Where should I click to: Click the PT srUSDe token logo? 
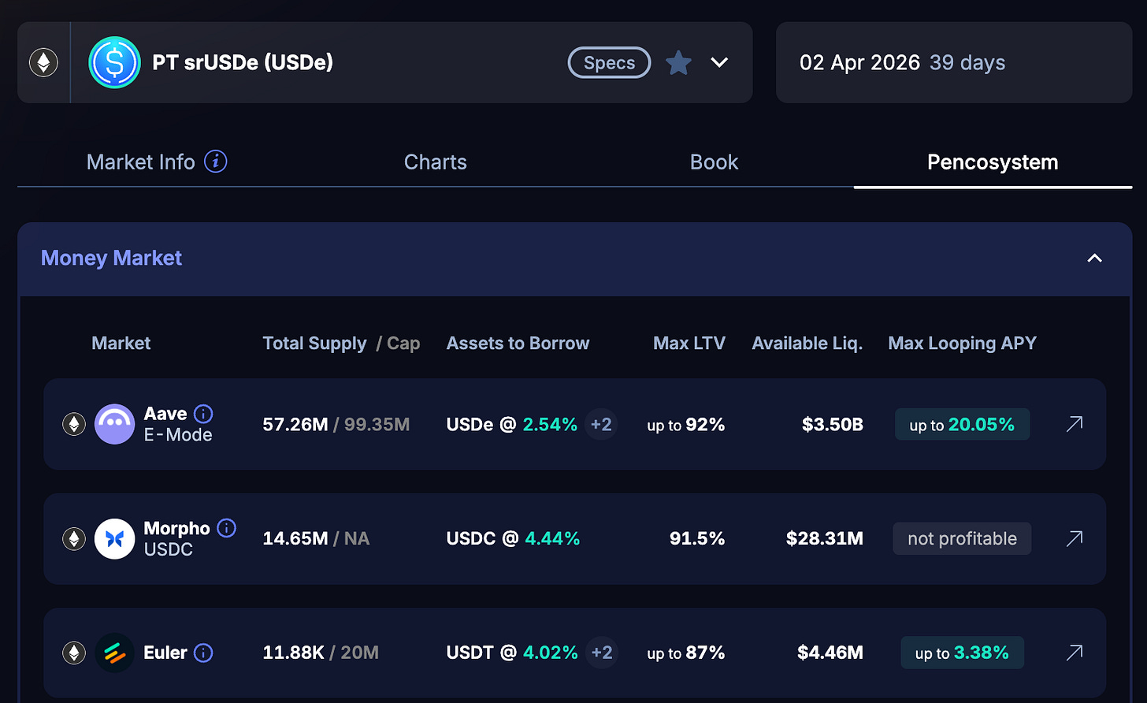point(114,62)
